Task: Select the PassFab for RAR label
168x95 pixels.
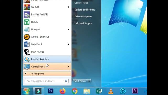Action: pos(39,15)
